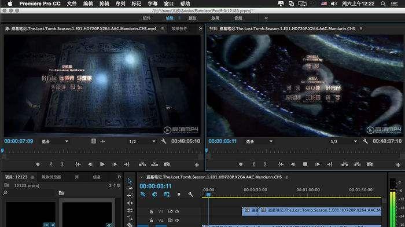Click the Insert button in Source monitor
Viewport: 405px width, 227px height.
coord(142,164)
